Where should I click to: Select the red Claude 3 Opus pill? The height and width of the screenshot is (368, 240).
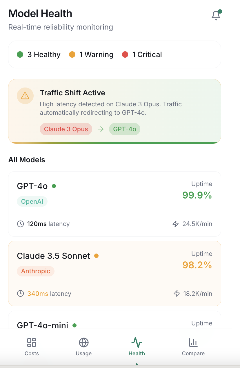coord(66,129)
